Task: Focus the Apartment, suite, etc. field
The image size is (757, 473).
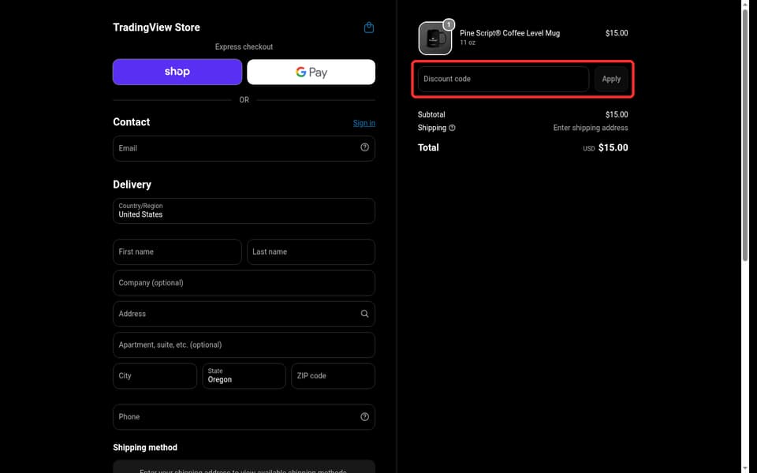Action: [244, 345]
